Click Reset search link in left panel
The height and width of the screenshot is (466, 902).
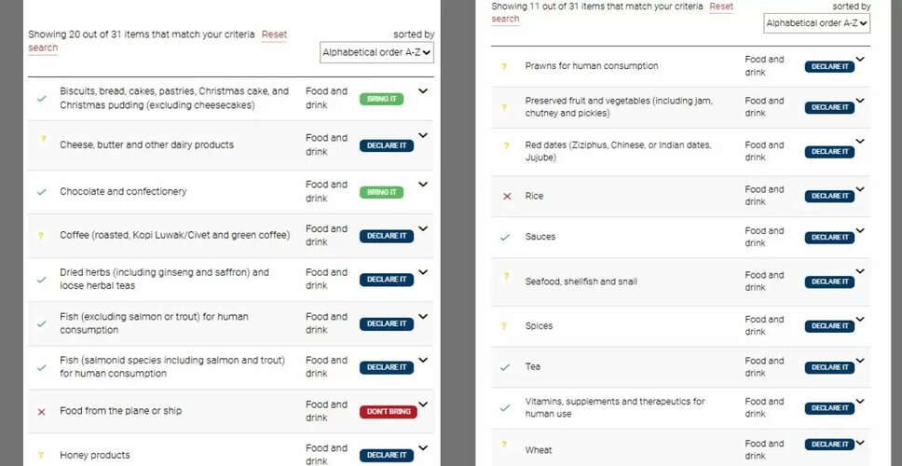point(157,41)
